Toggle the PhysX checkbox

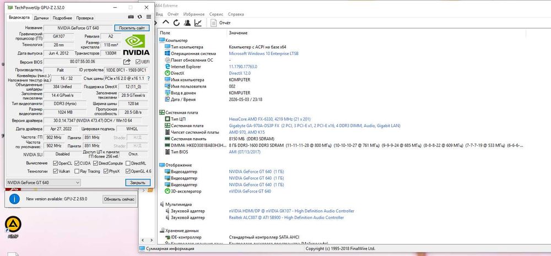[x=106, y=171]
